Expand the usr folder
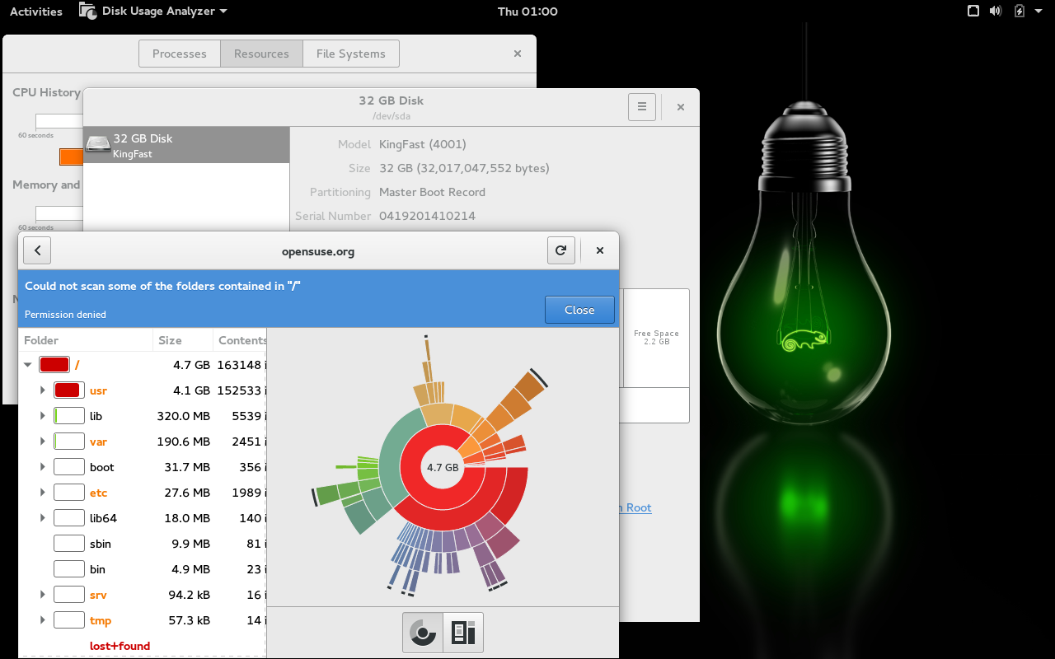Viewport: 1055px width, 659px height. point(42,390)
